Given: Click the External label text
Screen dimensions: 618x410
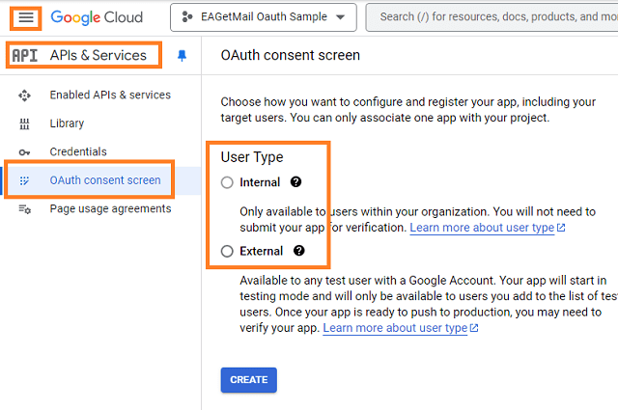Looking at the screenshot, I should click(262, 251).
